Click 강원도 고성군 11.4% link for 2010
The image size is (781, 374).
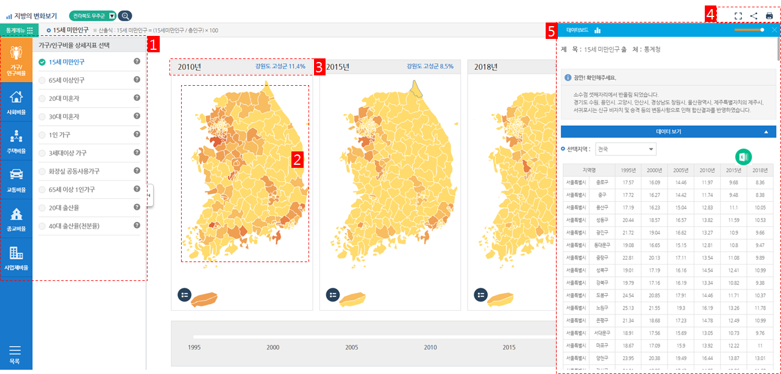pos(280,66)
